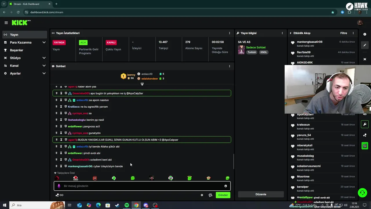This screenshot has width=371, height=209.
Task: Click the Filtre button in Etkinlik Akışı
Action: point(343,33)
